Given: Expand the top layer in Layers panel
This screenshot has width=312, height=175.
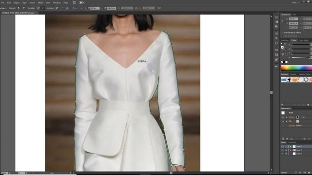Looking at the screenshot, I should click(x=291, y=146).
